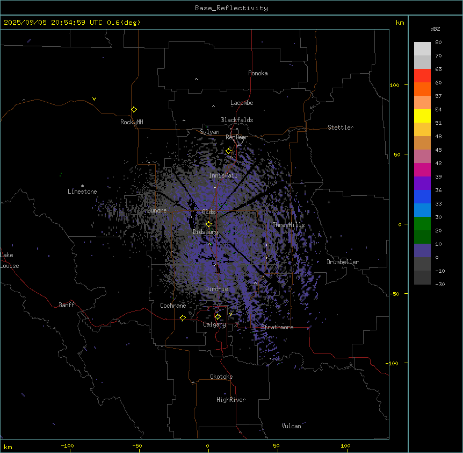Click the yellow diamond marker above RockyMH

[134, 110]
